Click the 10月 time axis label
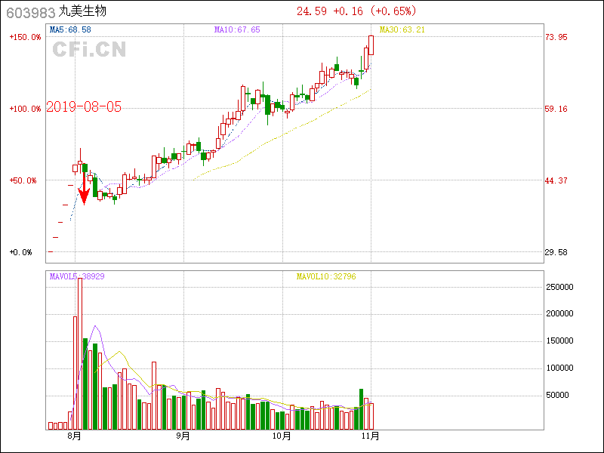604x453 pixels. (x=282, y=436)
